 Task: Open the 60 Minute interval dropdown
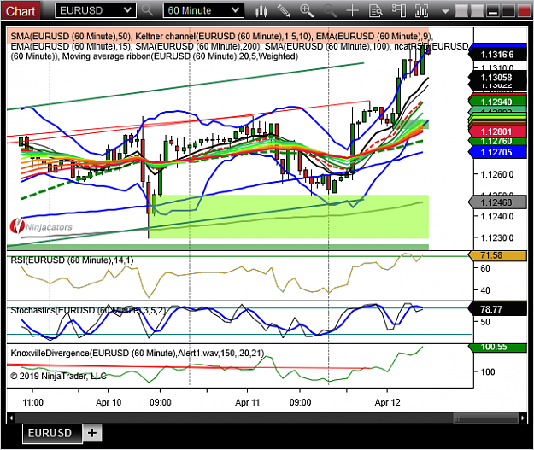[203, 10]
